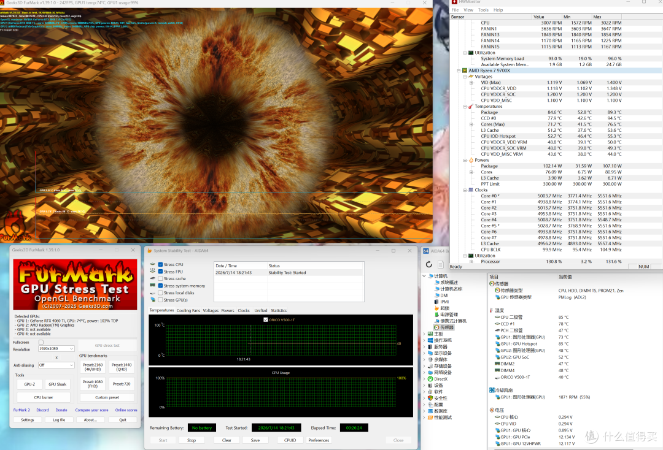Expand the Cores (Max) temperature row
Image resolution: width=663 pixels, height=450 pixels.
[x=471, y=124]
